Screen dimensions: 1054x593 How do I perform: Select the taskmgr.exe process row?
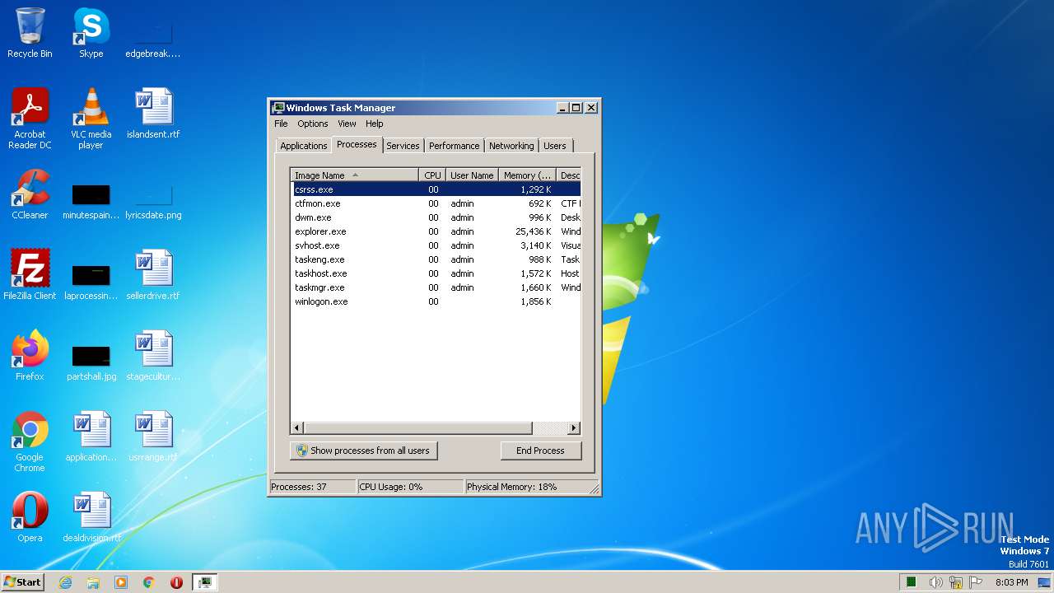click(436, 287)
